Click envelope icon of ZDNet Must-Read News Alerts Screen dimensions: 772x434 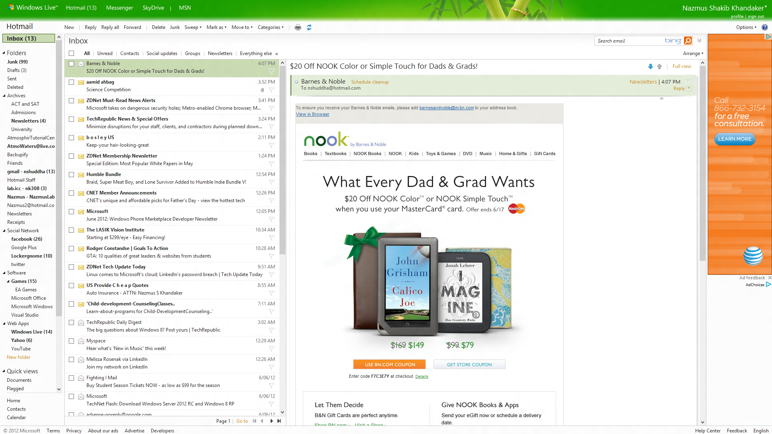81,101
